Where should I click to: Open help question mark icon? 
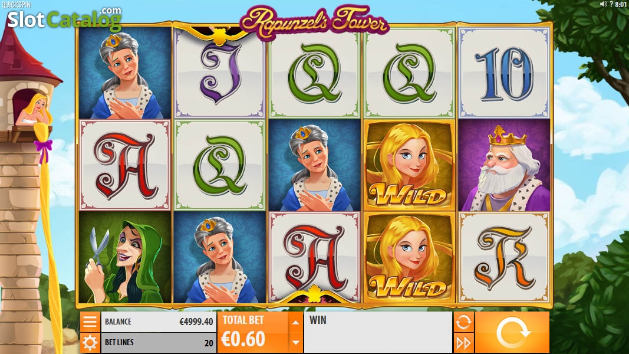click(x=611, y=4)
